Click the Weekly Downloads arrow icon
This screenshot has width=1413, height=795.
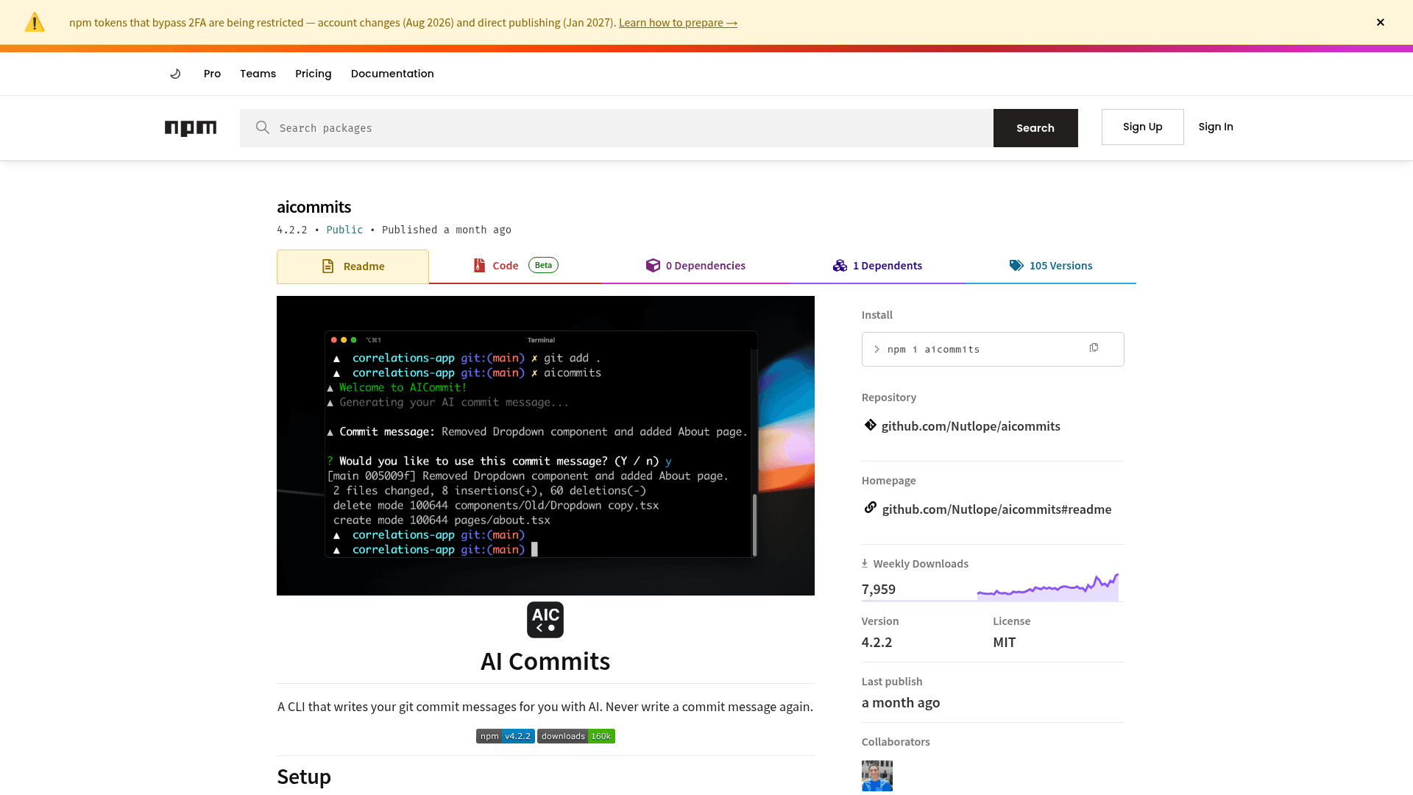click(865, 563)
